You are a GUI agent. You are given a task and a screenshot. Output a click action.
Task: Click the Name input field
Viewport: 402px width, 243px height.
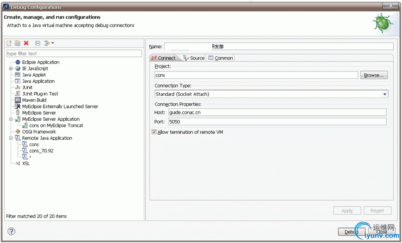click(278, 47)
